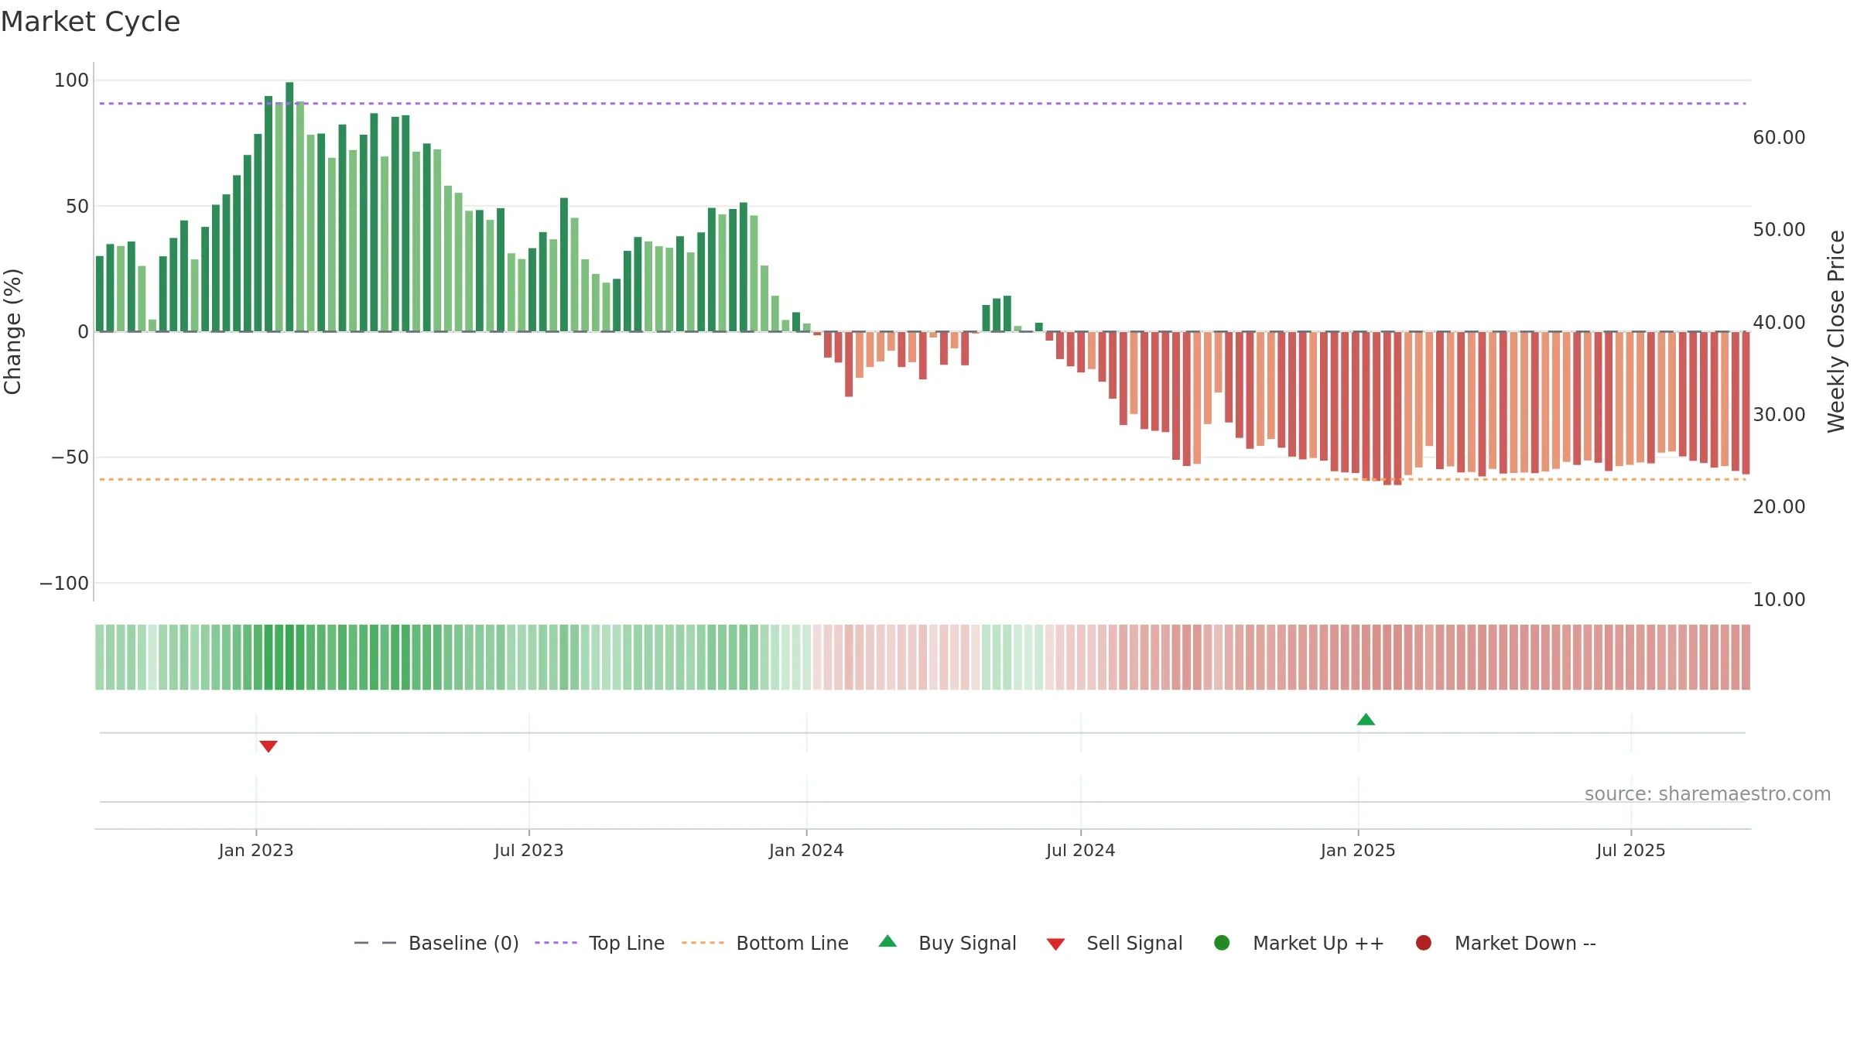This screenshot has height=1045, width=1857.
Task: Toggle the Market Up ++ legend entry
Action: pos(1298,944)
